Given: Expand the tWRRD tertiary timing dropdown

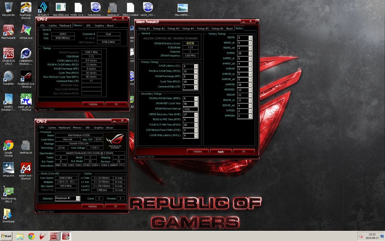Looking at the screenshot, I should pos(250,53).
